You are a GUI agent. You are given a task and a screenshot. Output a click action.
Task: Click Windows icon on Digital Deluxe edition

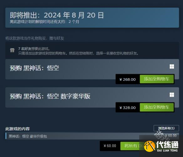pyautogui.click(x=172, y=95)
